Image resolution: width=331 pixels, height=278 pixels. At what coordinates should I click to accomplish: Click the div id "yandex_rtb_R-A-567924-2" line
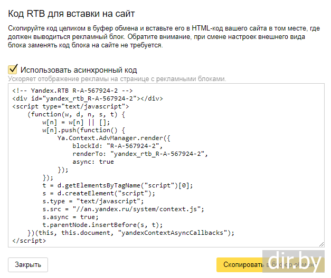(x=88, y=98)
